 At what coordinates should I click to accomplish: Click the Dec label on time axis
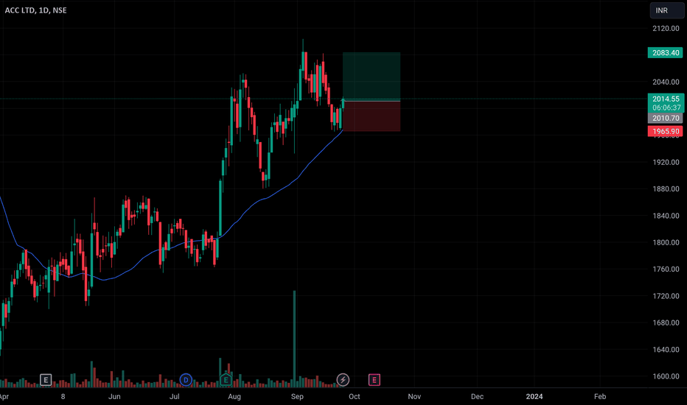(x=477, y=396)
